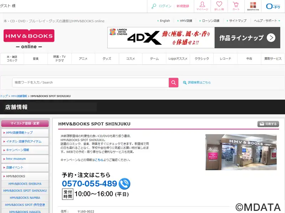
Task: Click the print (印刷する) button
Action: point(268,124)
